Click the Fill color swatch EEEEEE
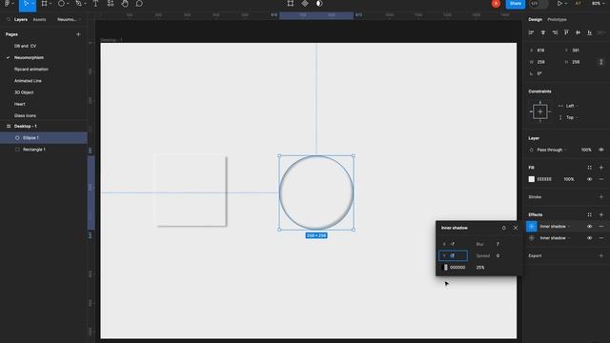The width and height of the screenshot is (610, 343). (x=532, y=179)
